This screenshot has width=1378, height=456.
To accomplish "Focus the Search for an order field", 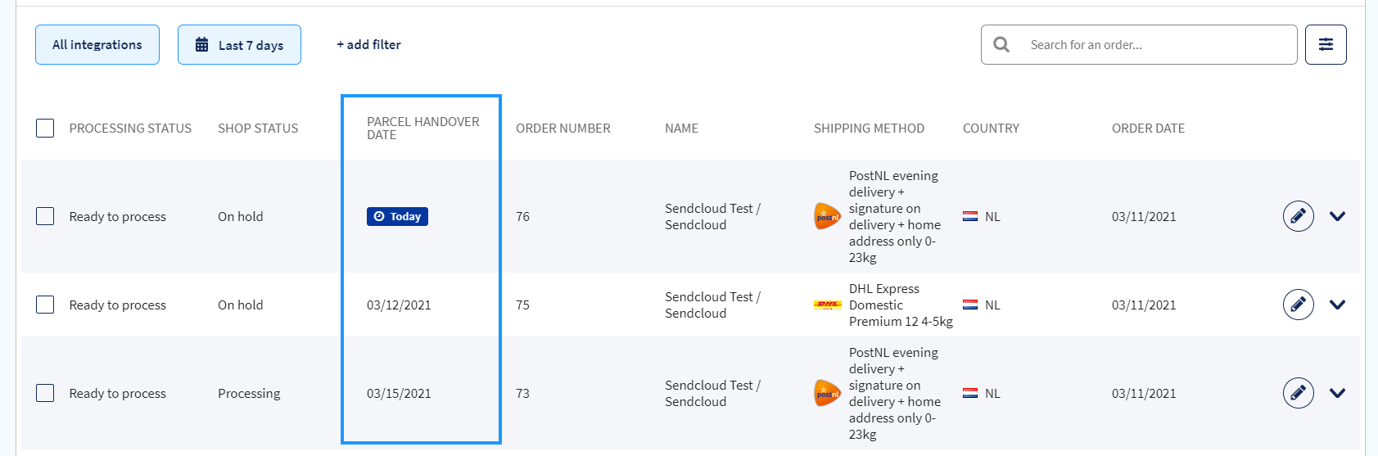I will click(1139, 44).
